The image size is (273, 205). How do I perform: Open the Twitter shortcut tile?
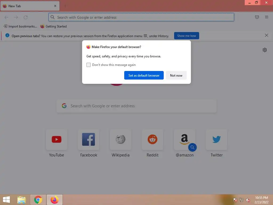click(216, 140)
